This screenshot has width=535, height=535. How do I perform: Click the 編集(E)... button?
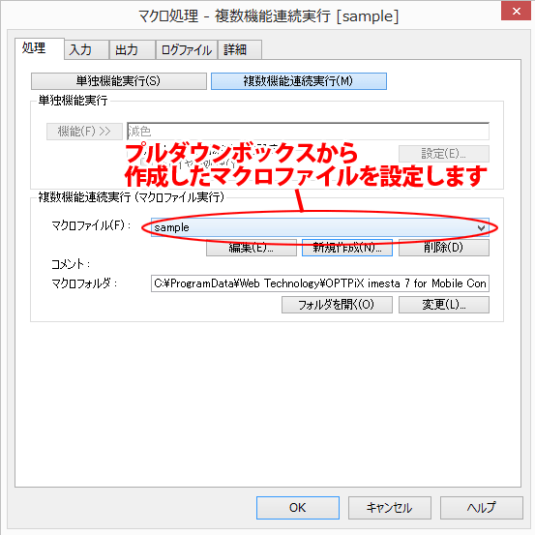tap(252, 248)
